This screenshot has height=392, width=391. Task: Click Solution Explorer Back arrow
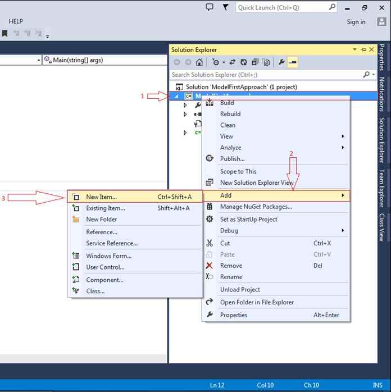click(177, 62)
